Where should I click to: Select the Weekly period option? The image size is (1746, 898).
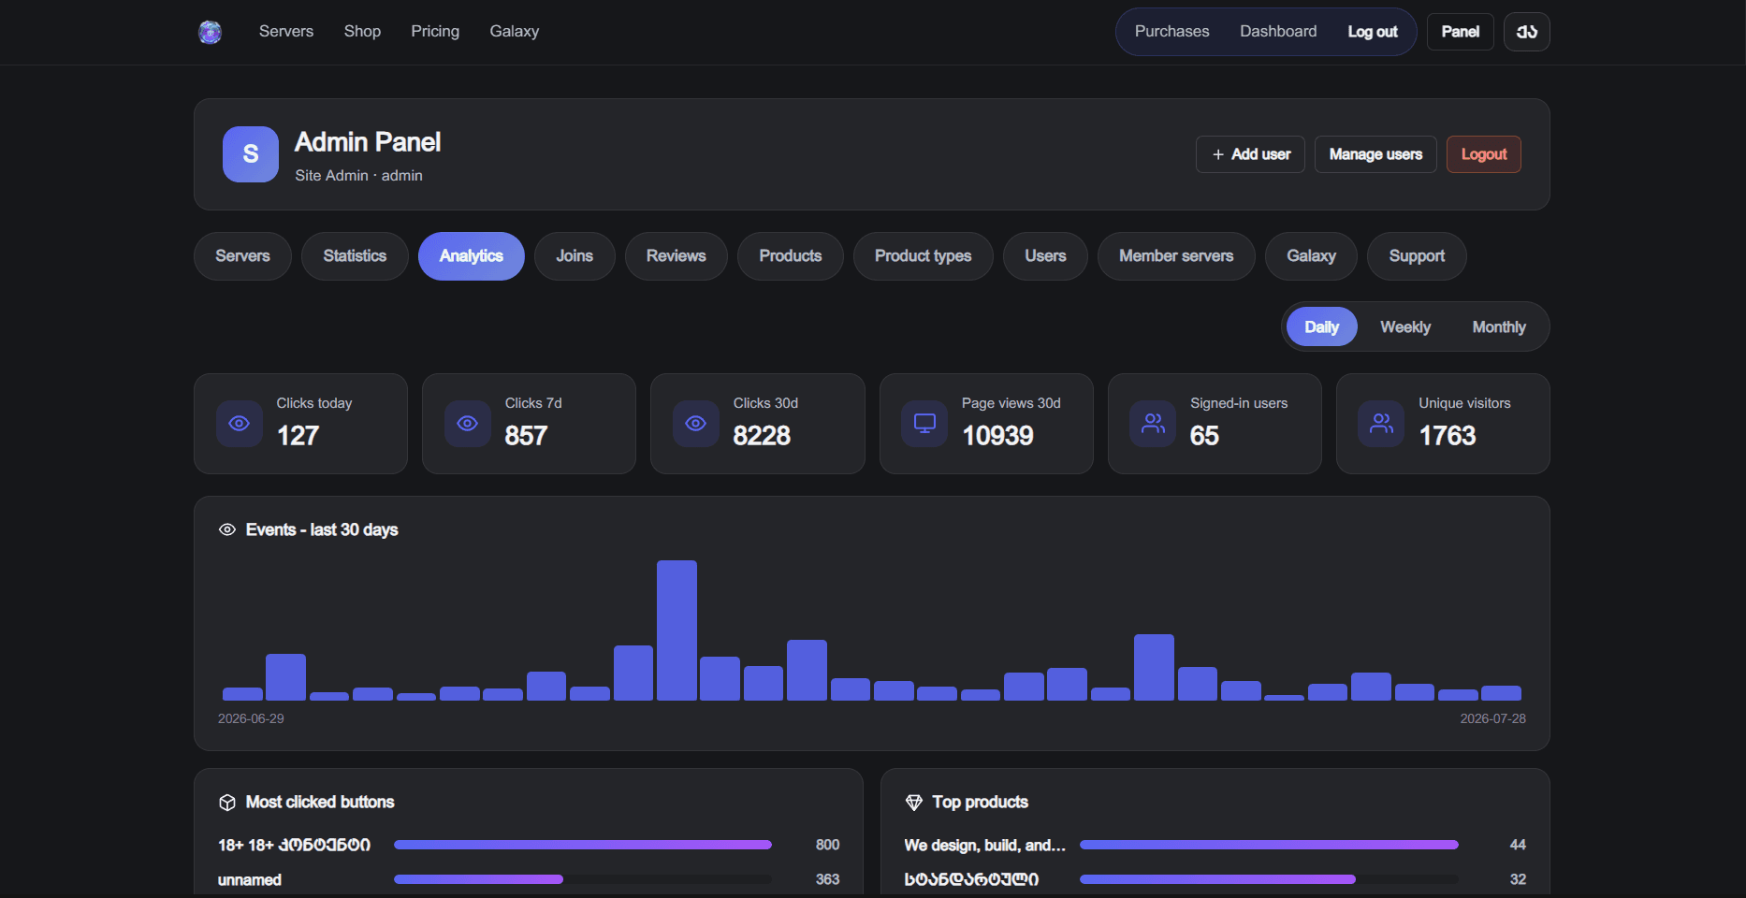click(x=1405, y=326)
